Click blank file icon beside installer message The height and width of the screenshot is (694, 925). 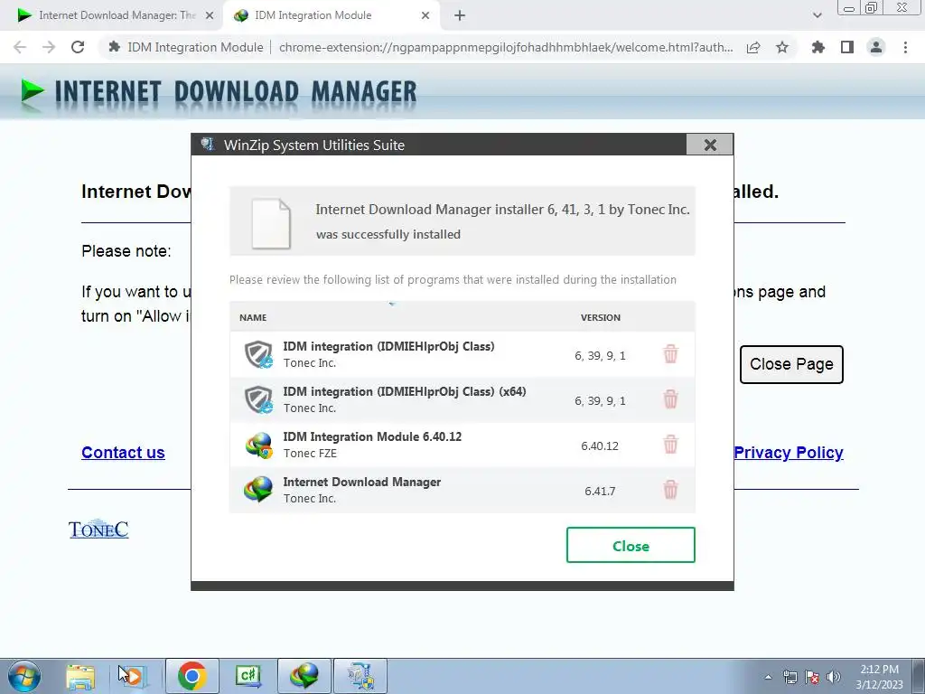[271, 224]
